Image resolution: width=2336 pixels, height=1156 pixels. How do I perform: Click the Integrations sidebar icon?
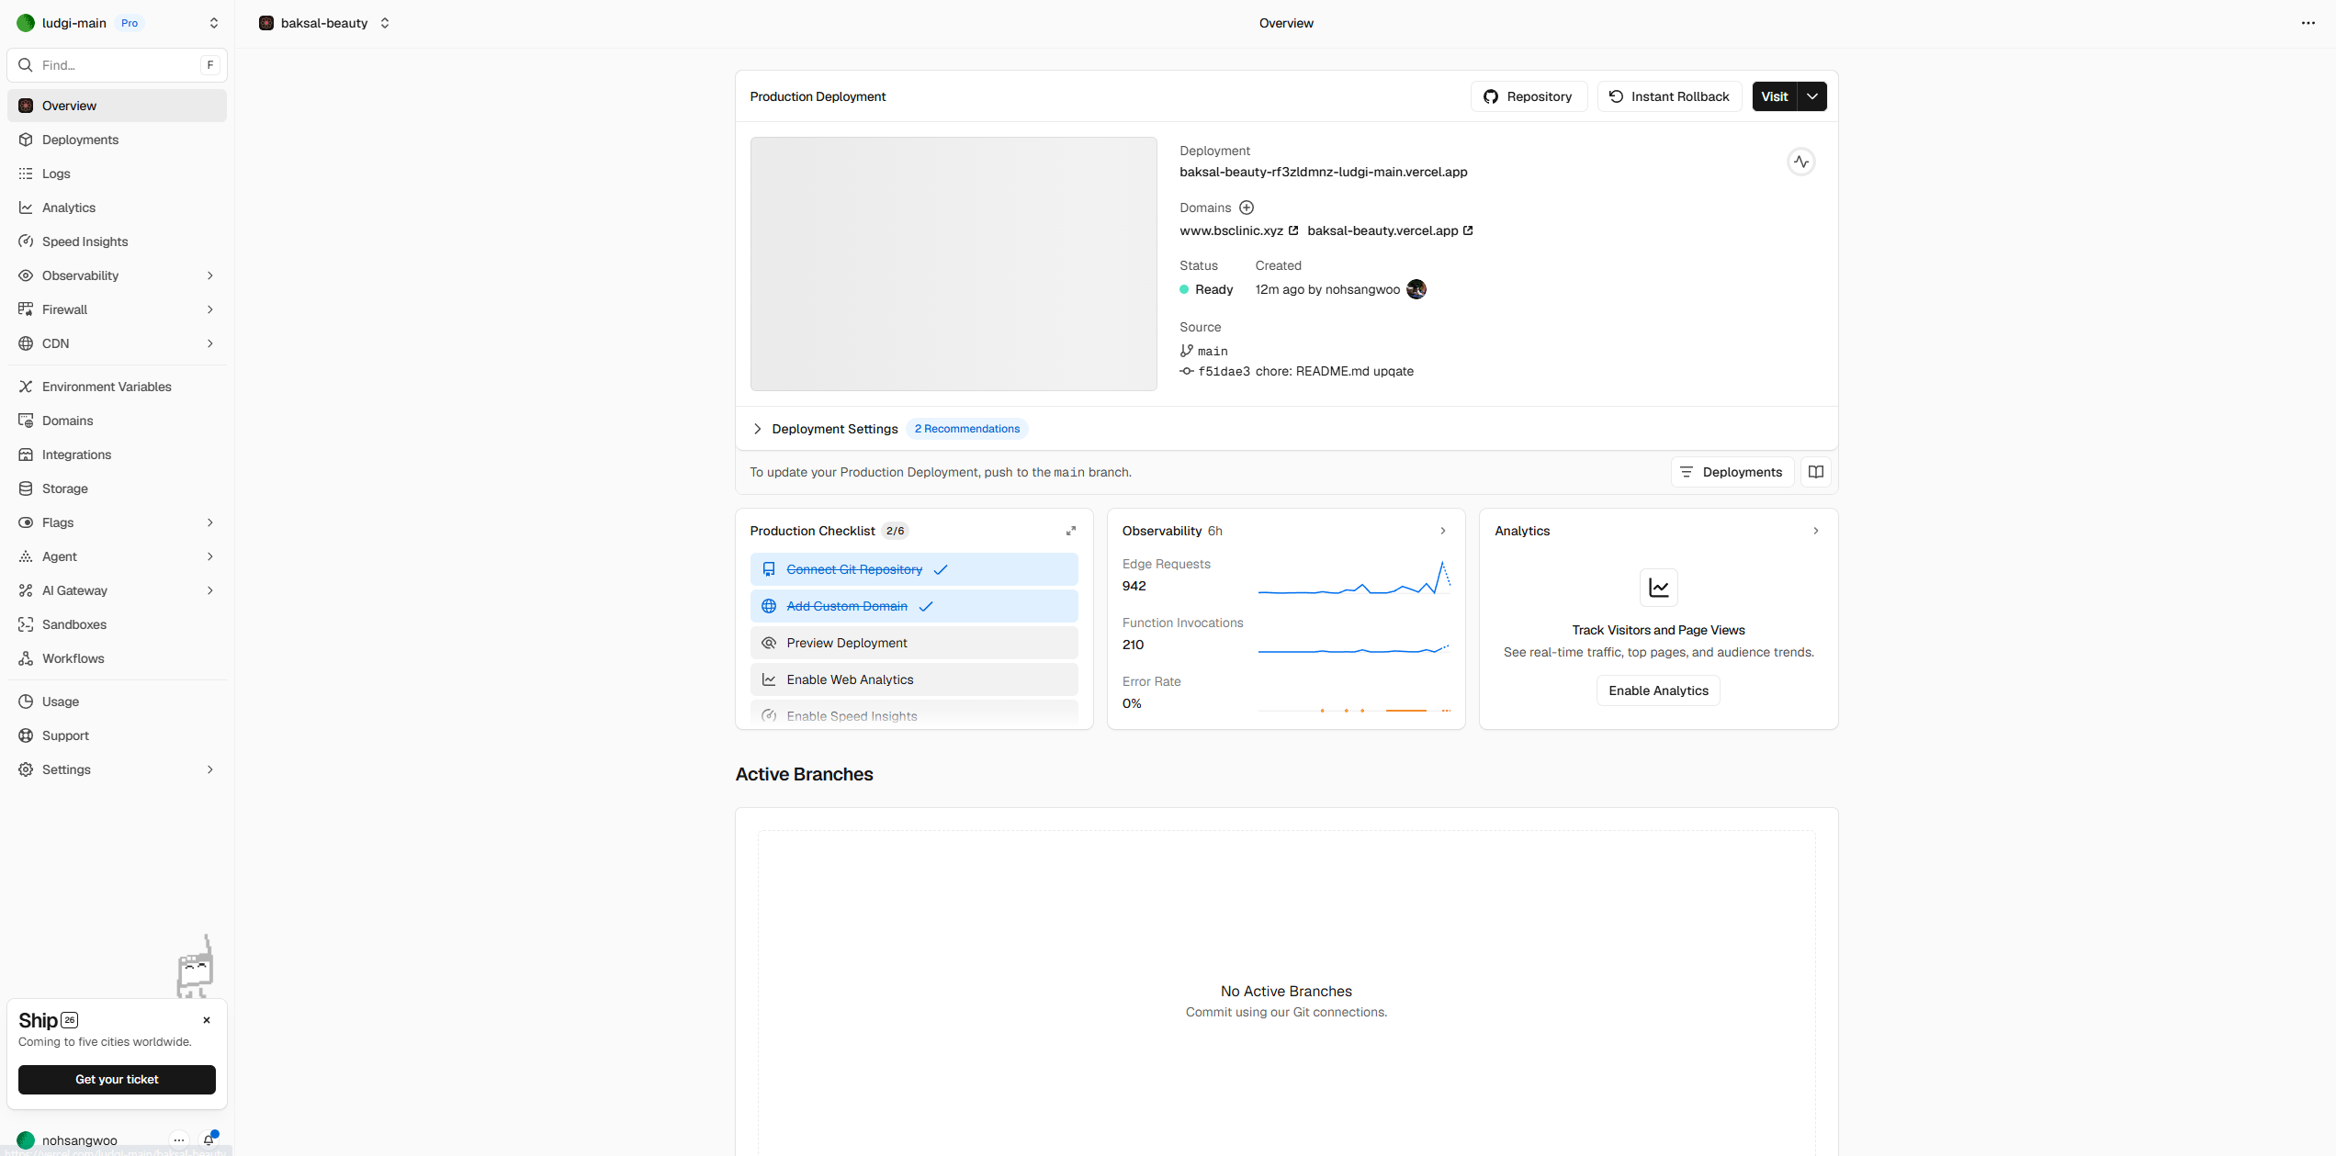(x=26, y=455)
